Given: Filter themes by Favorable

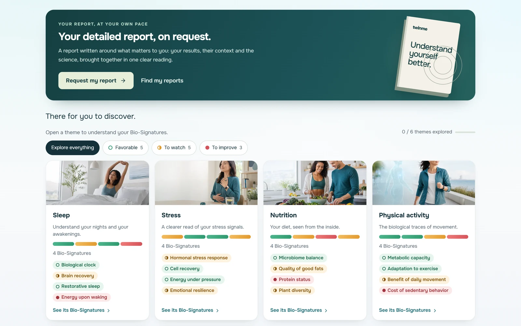Looking at the screenshot, I should (126, 148).
